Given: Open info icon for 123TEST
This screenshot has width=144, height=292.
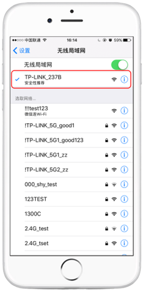Looking at the screenshot, I should point(124,199).
